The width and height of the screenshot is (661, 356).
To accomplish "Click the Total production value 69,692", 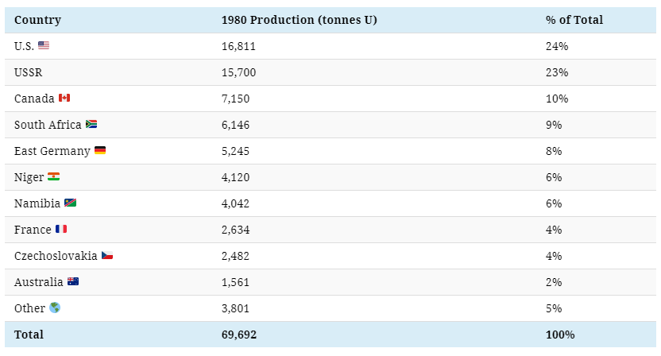I will click(x=239, y=335).
